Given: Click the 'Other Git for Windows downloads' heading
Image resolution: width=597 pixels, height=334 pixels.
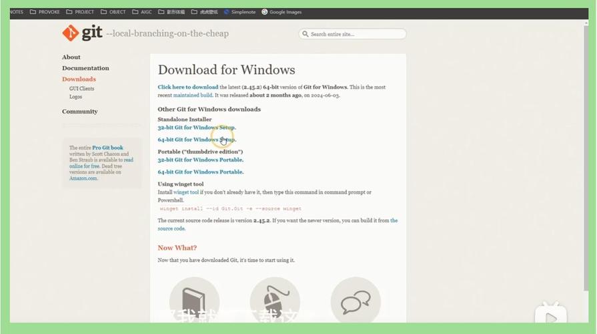Looking at the screenshot, I should 209,110.
